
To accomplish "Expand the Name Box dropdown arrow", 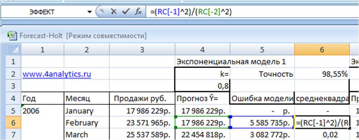I will pyautogui.click(x=89, y=12).
